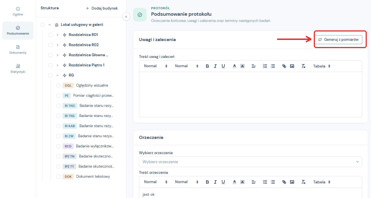Viewport: 371px width, 198px height.
Task: Go to the Dokumenty sidebar section
Action: point(18,50)
